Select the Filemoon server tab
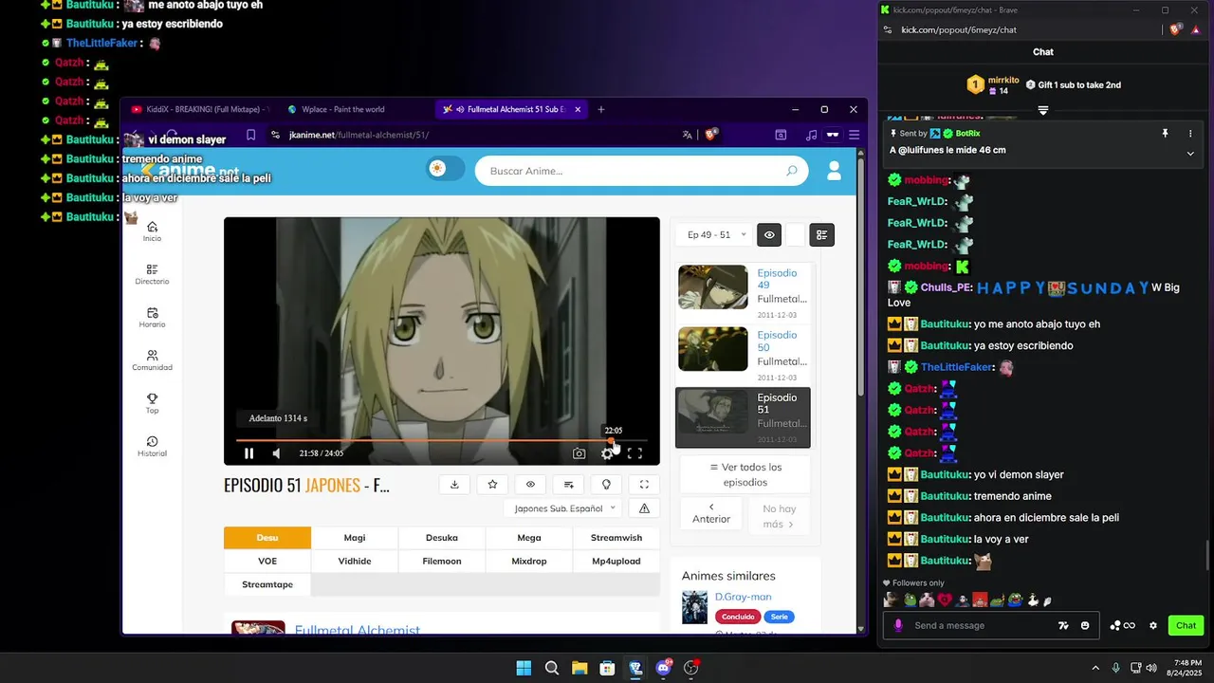Image resolution: width=1214 pixels, height=683 pixels. (x=442, y=562)
